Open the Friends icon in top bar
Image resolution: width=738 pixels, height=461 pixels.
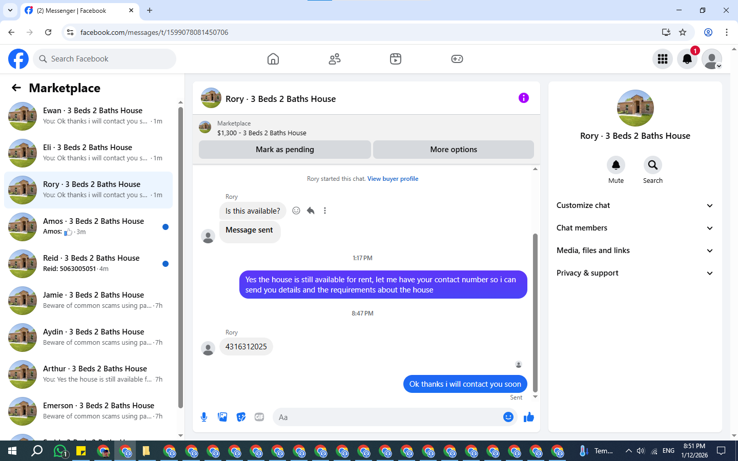[x=335, y=59]
